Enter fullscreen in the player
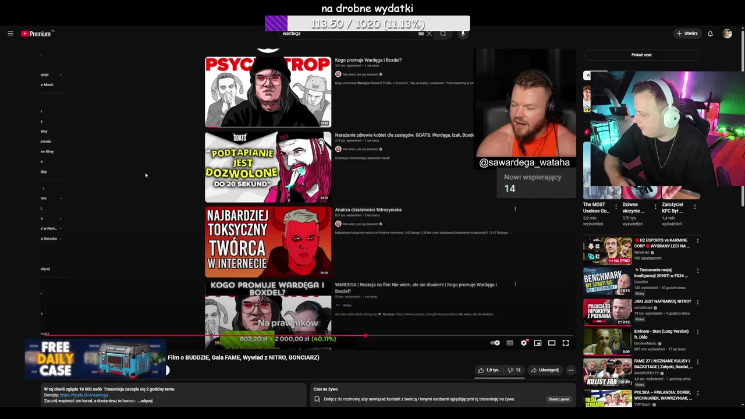 point(566,343)
